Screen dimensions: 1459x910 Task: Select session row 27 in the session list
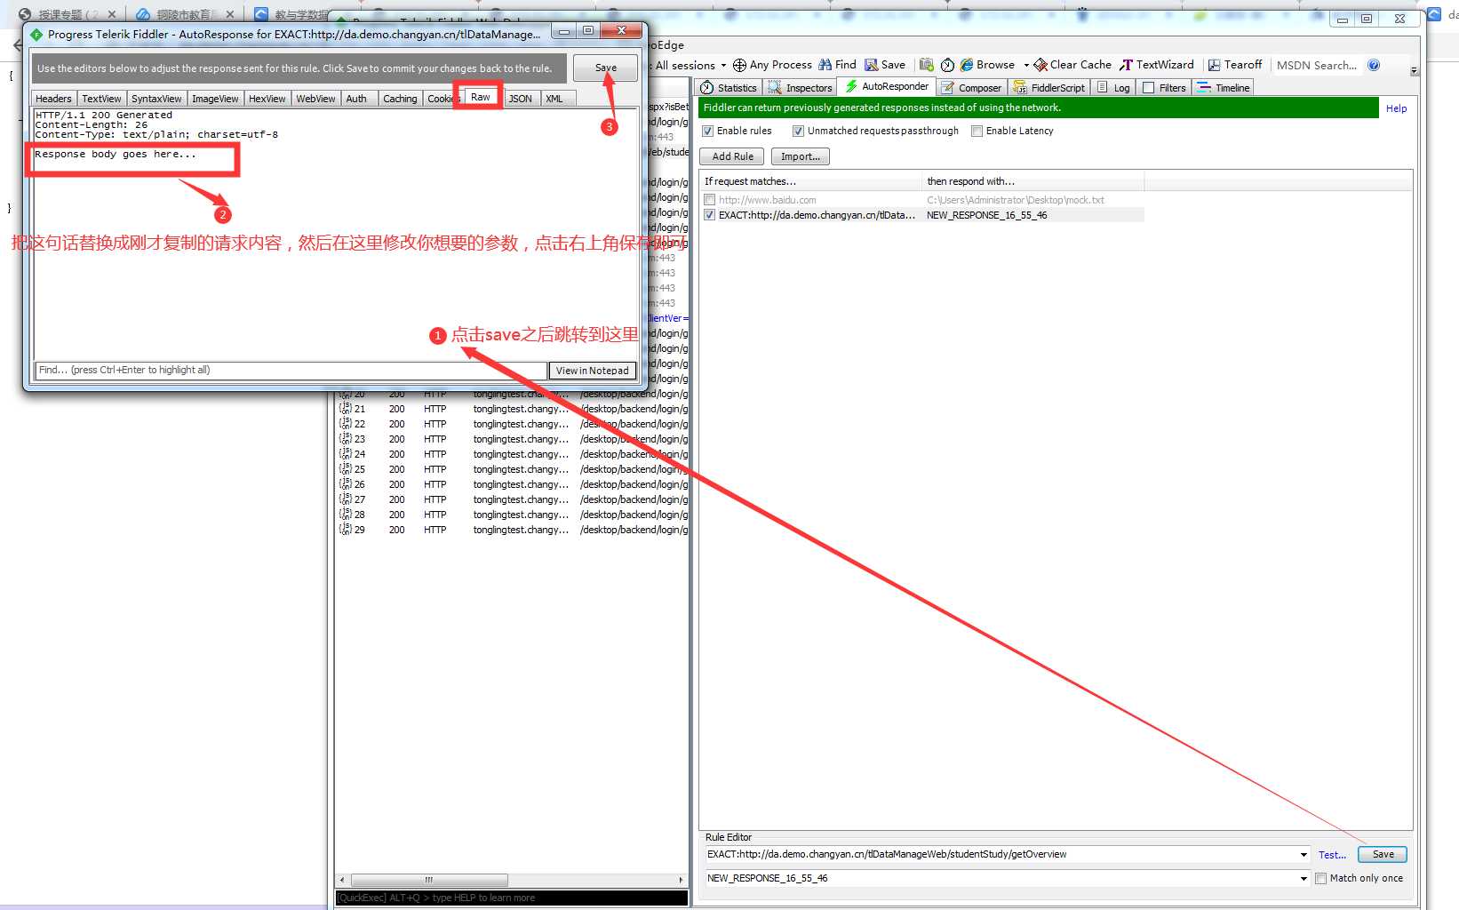(x=513, y=499)
